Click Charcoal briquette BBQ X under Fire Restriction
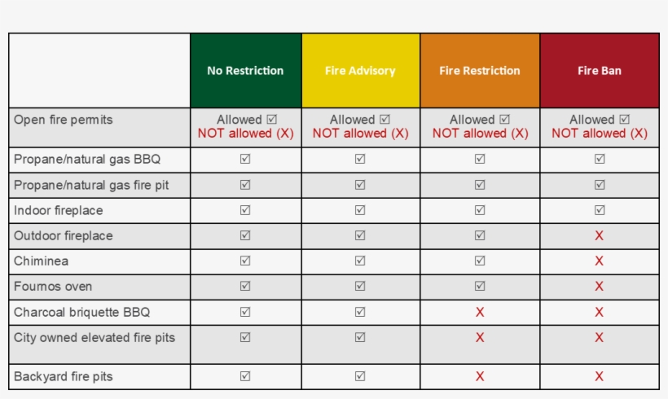Viewport: 668px width, 399px height. 480,312
